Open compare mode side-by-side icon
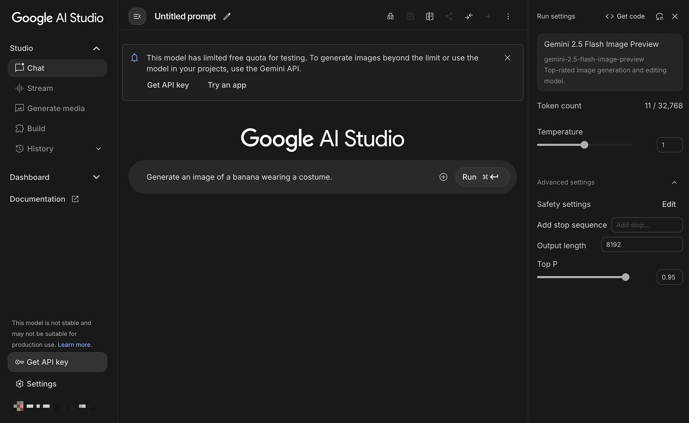The image size is (689, 423). click(x=430, y=16)
